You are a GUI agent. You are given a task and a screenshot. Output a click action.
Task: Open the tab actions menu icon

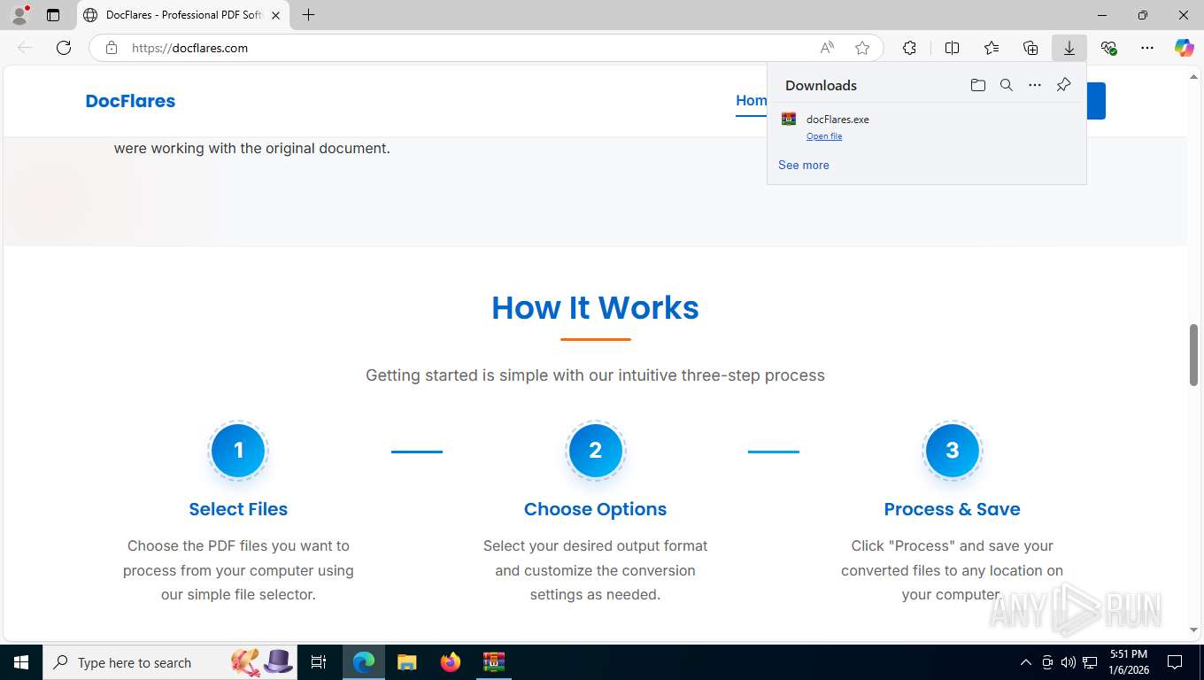click(53, 15)
